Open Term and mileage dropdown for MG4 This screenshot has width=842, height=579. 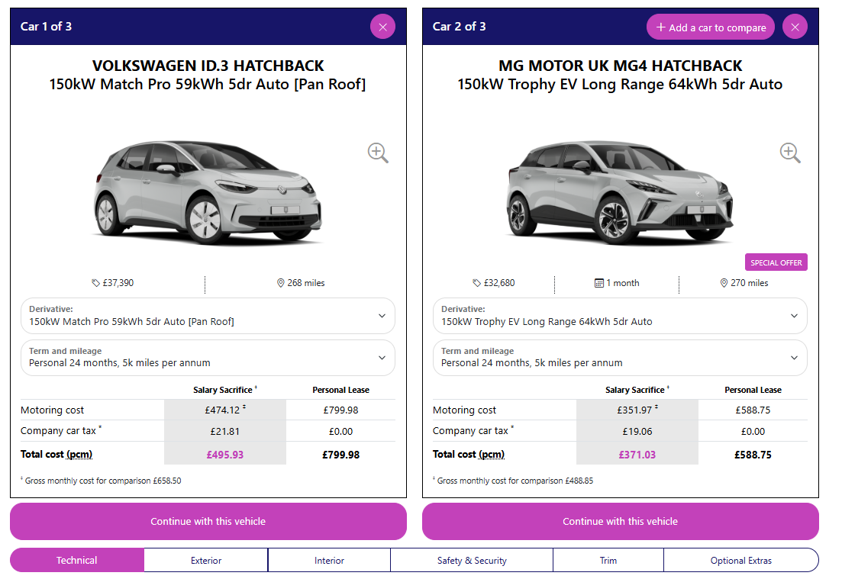click(620, 357)
